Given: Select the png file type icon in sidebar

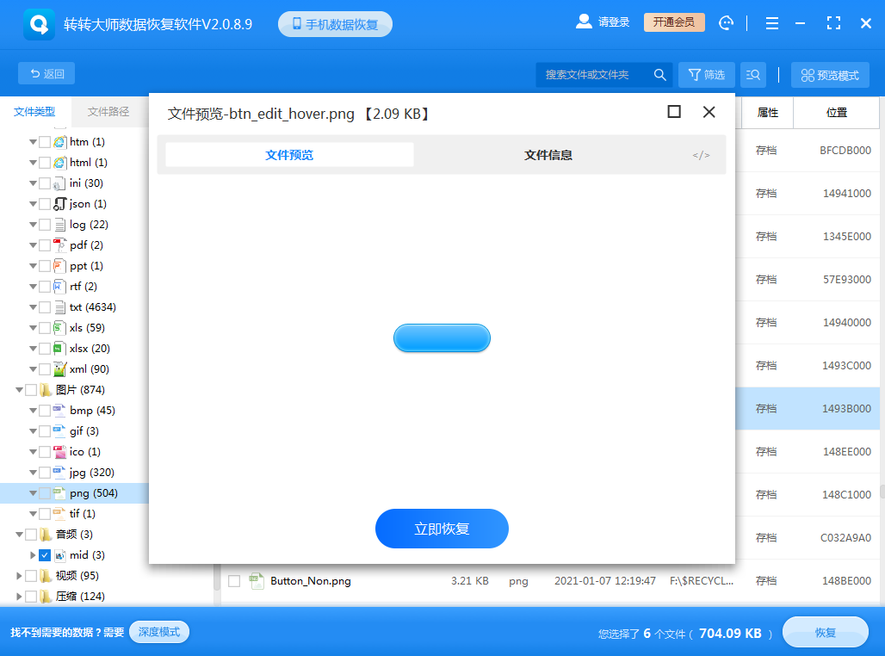Looking at the screenshot, I should click(x=59, y=492).
